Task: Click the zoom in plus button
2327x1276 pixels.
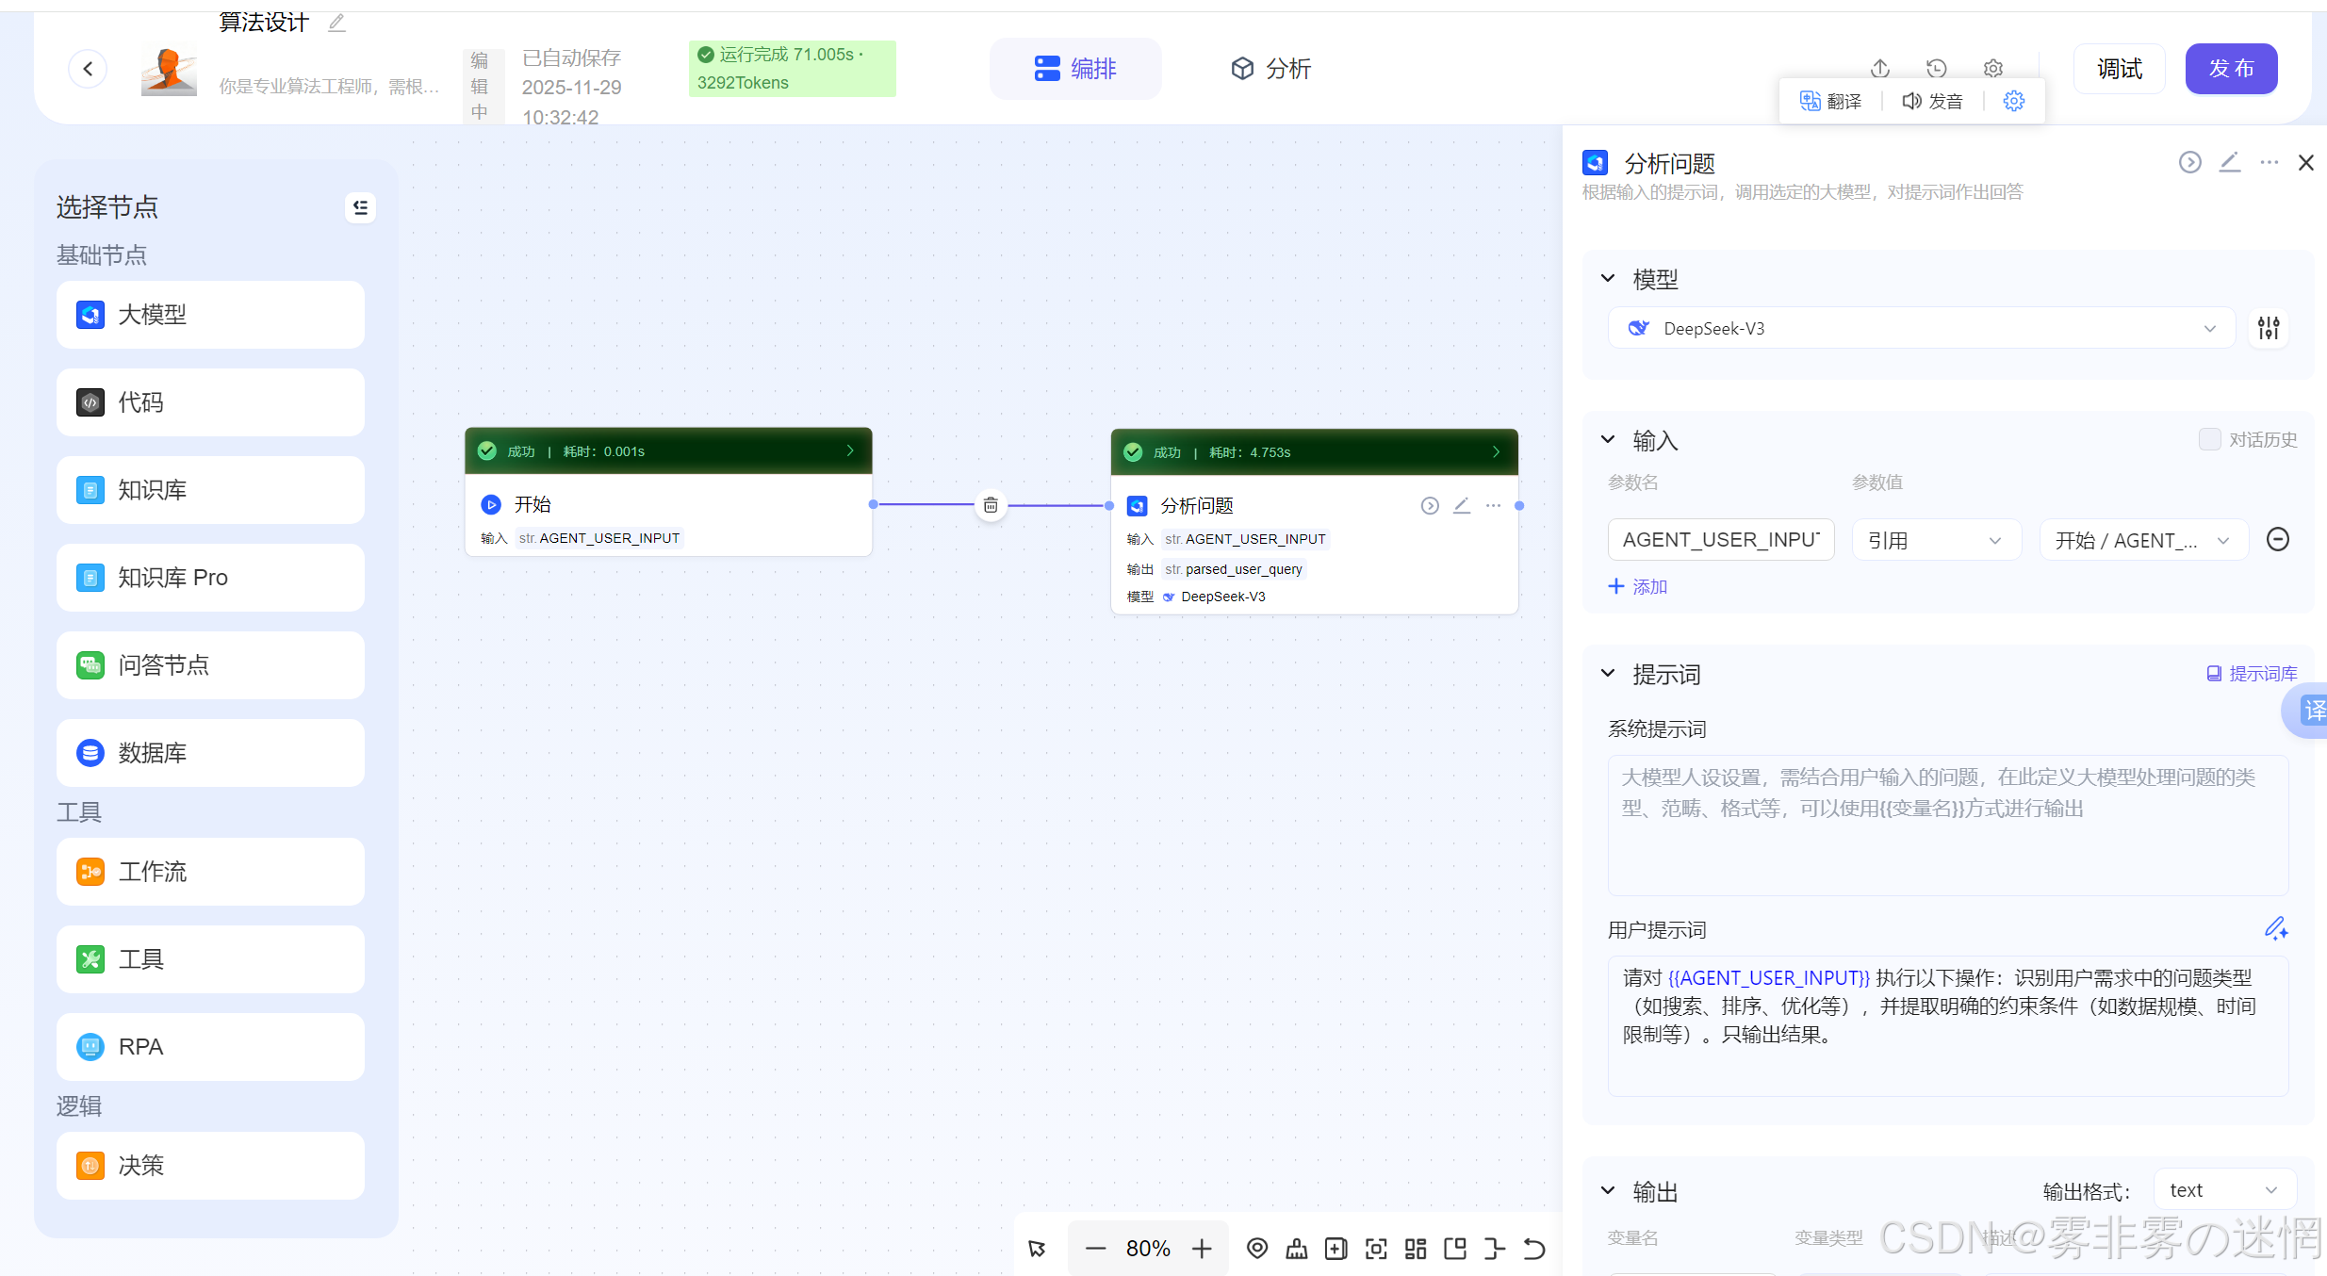Action: pos(1202,1249)
